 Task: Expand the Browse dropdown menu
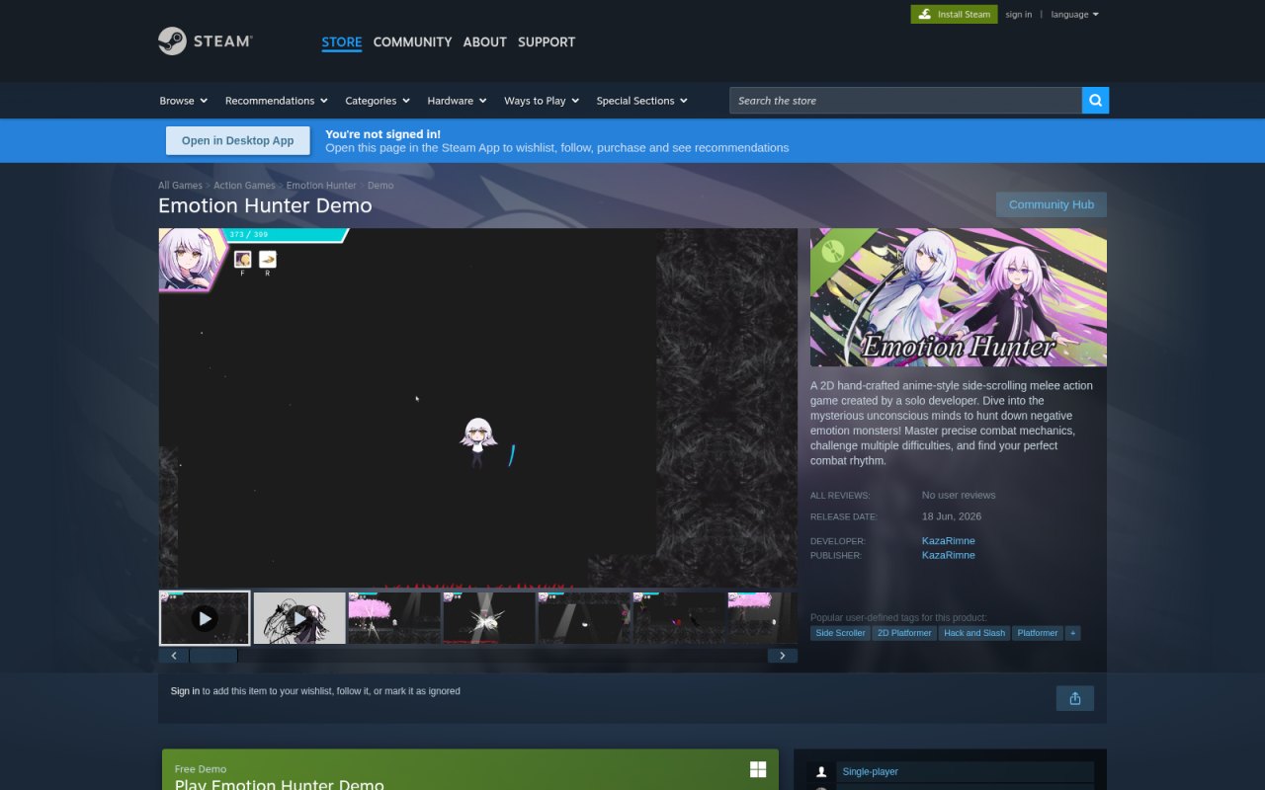184,101
